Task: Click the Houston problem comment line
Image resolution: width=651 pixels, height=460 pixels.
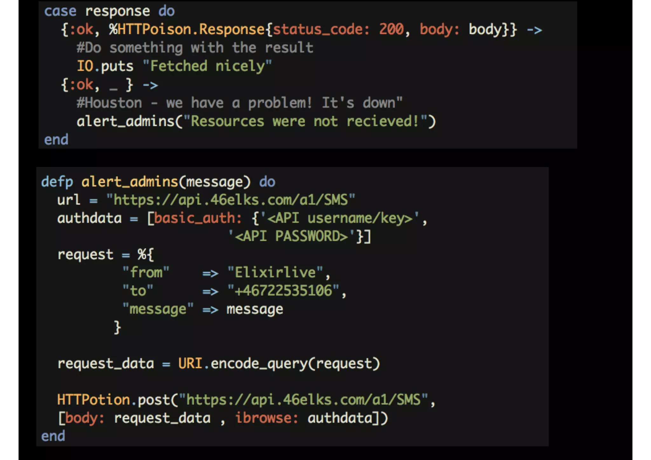Action: [240, 103]
